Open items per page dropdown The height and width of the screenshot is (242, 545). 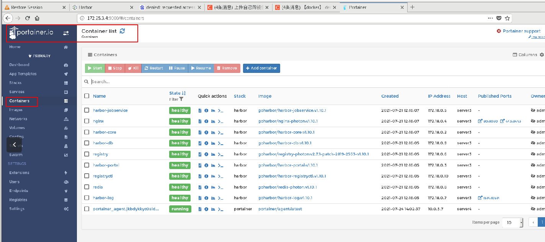click(x=513, y=223)
